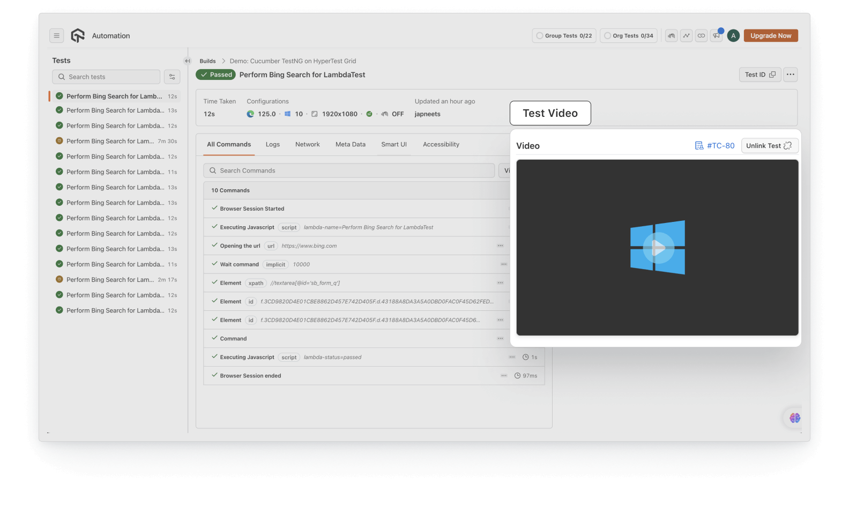Collapse the Tests sidebar panel
This screenshot has width=849, height=506.
187,61
